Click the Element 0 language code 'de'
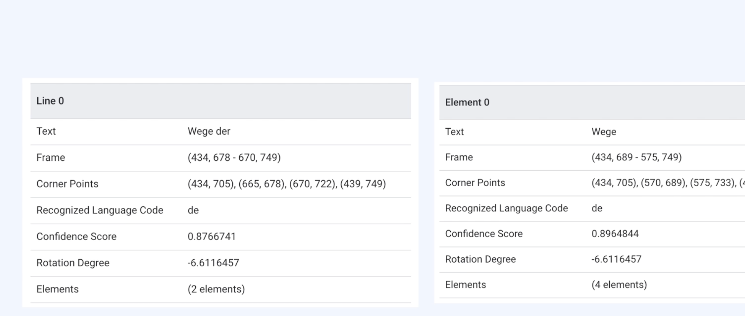 (597, 208)
